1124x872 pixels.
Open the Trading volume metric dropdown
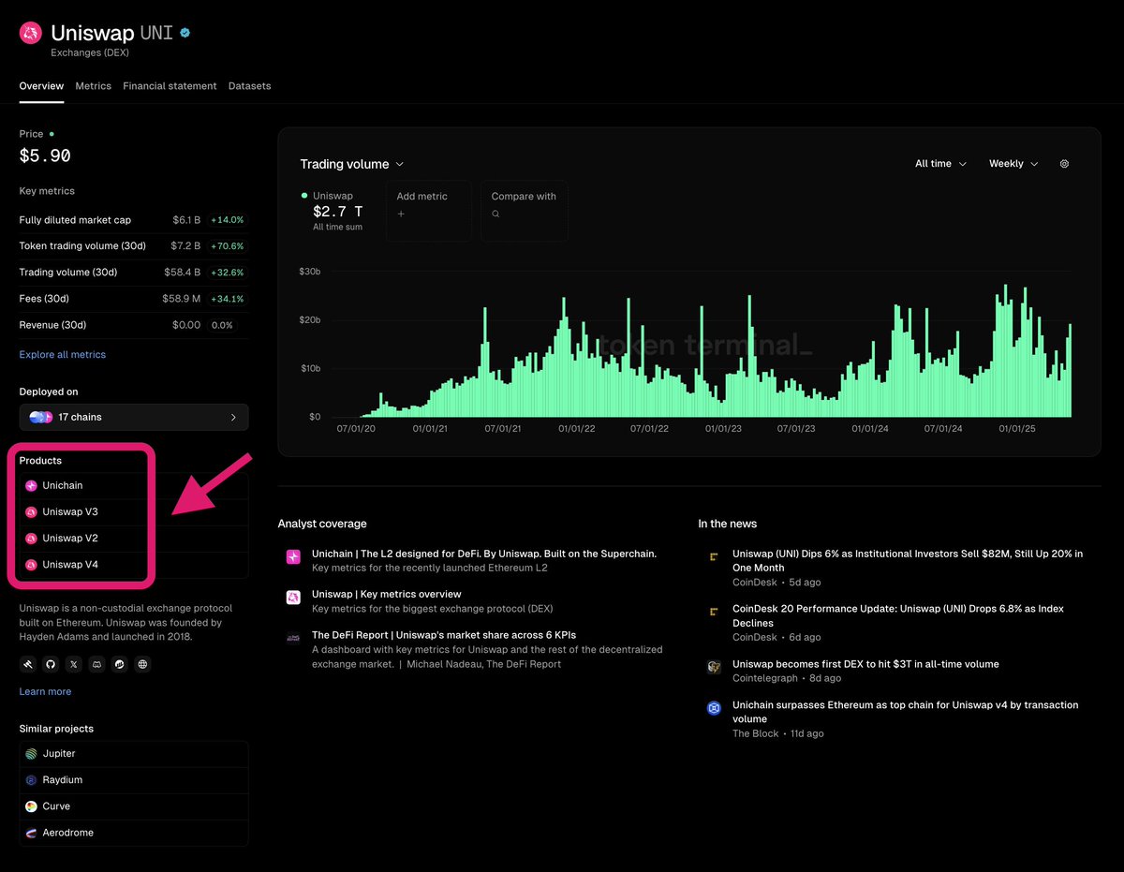[x=352, y=164]
